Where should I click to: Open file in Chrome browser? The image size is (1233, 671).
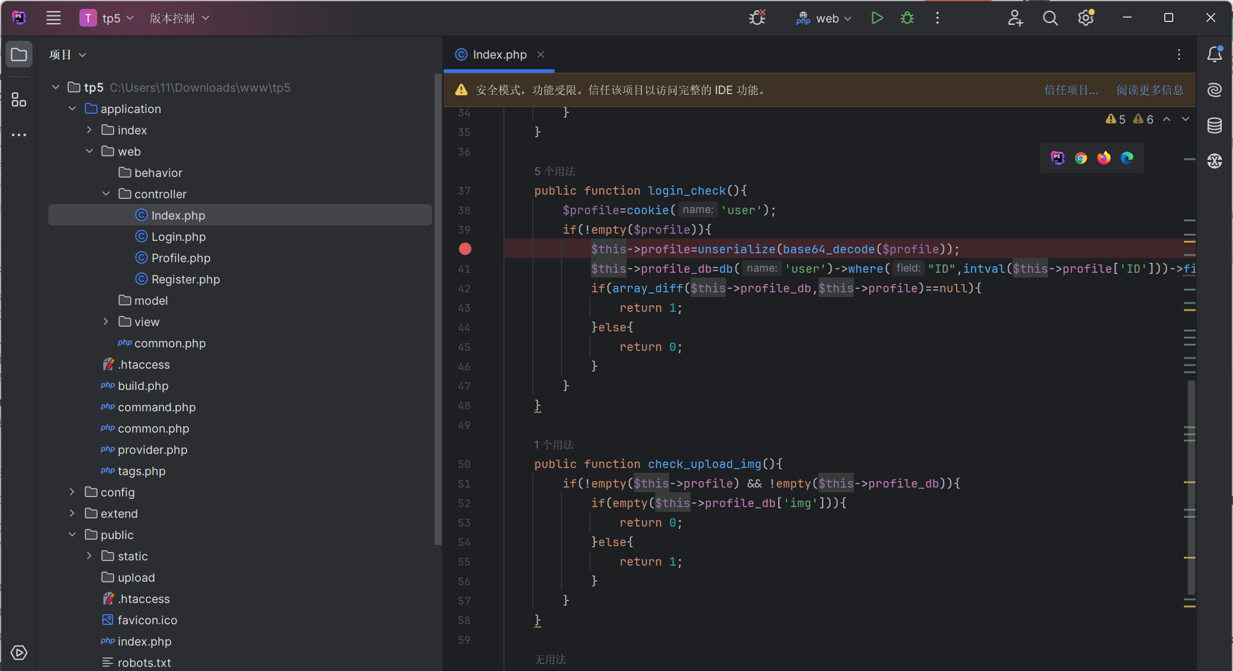coord(1081,158)
